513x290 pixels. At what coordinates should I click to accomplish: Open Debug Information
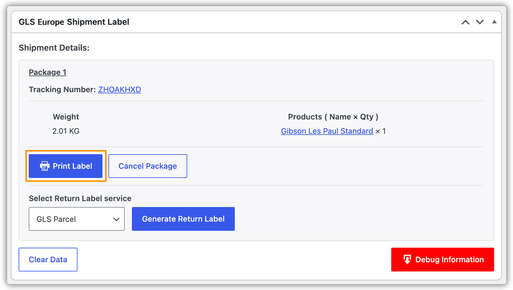[442, 260]
